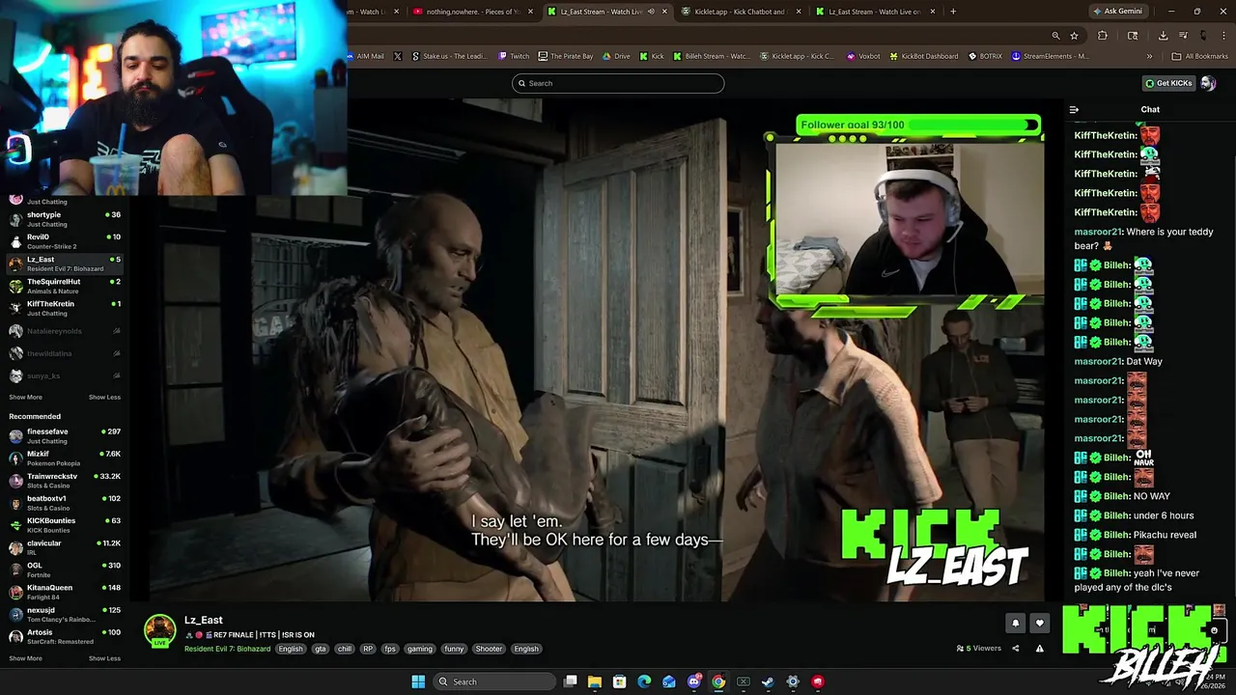Open recommended channel clavicular
1236x695 pixels.
(64, 547)
